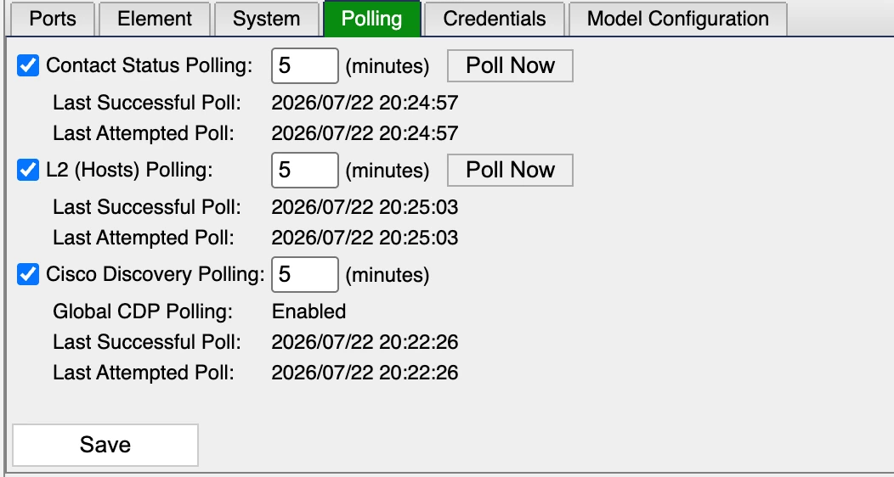
Task: Open the Model Configuration tab
Action: pos(678,19)
